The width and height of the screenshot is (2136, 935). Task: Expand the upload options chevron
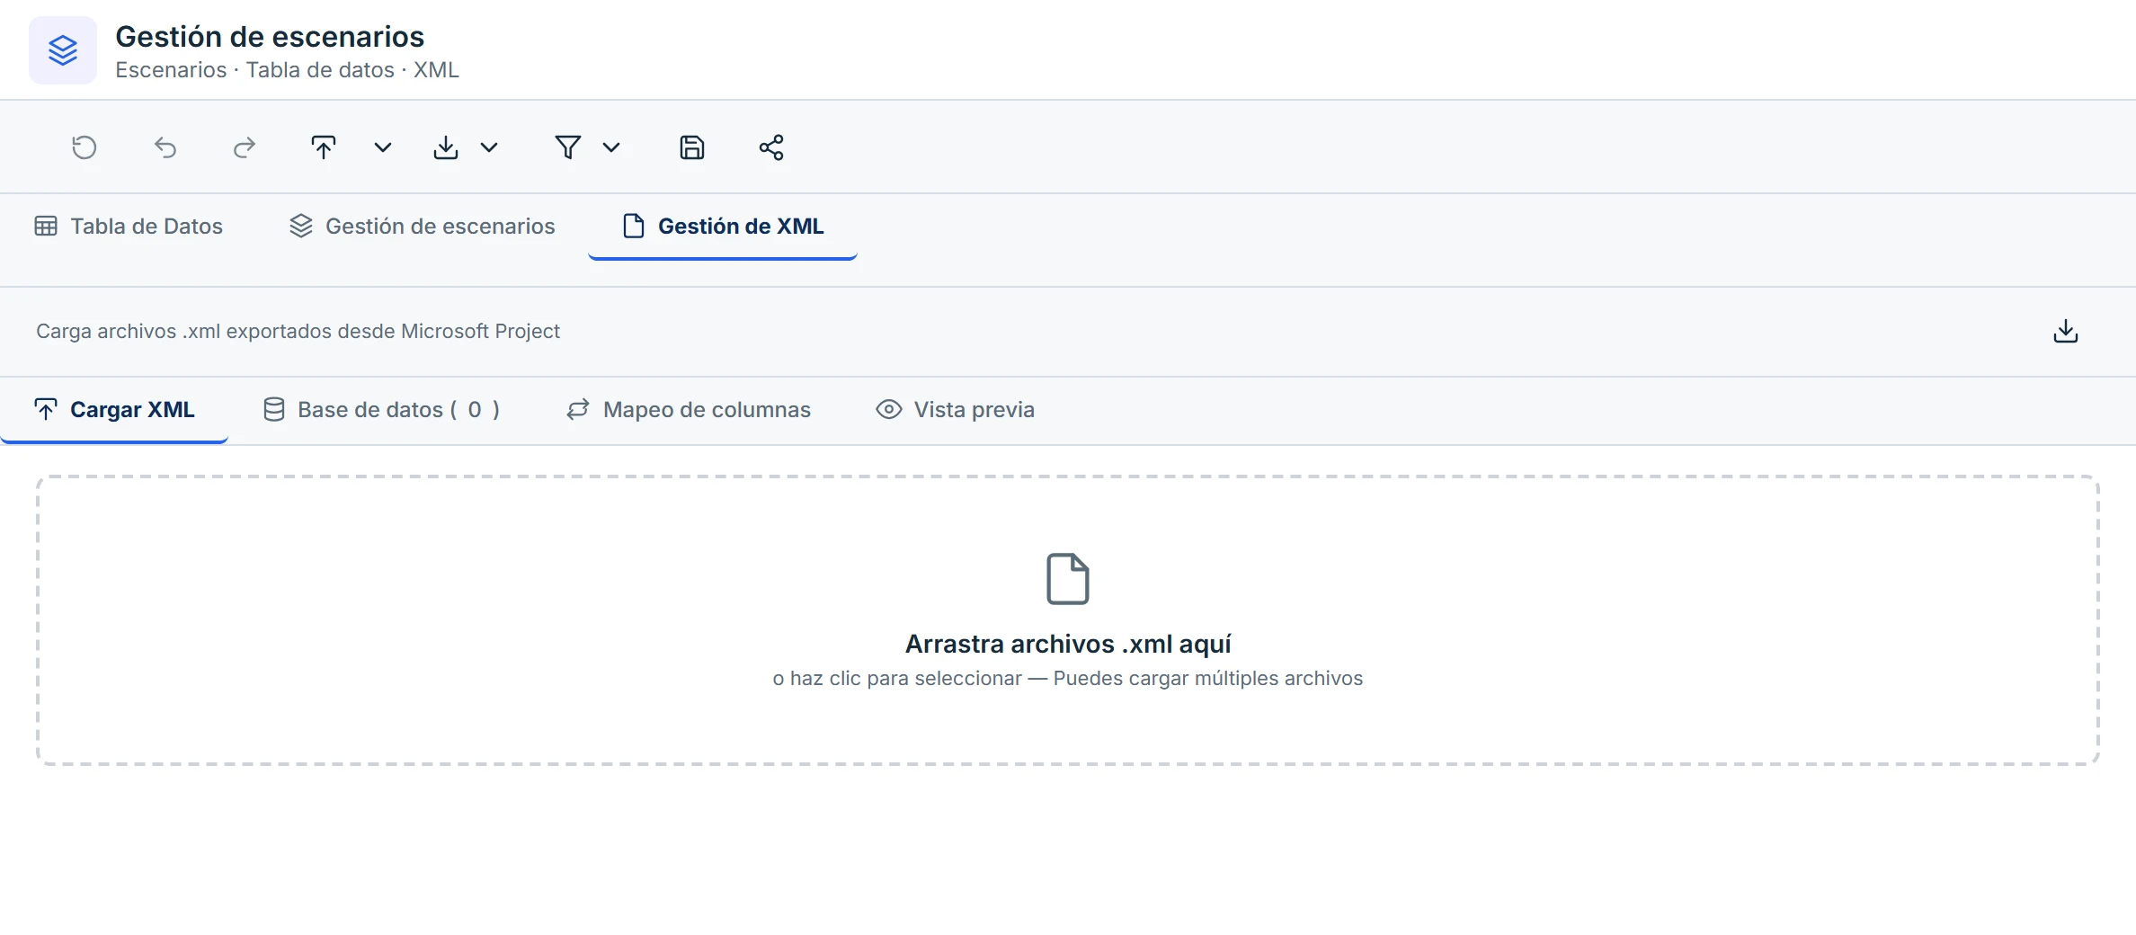(x=383, y=147)
